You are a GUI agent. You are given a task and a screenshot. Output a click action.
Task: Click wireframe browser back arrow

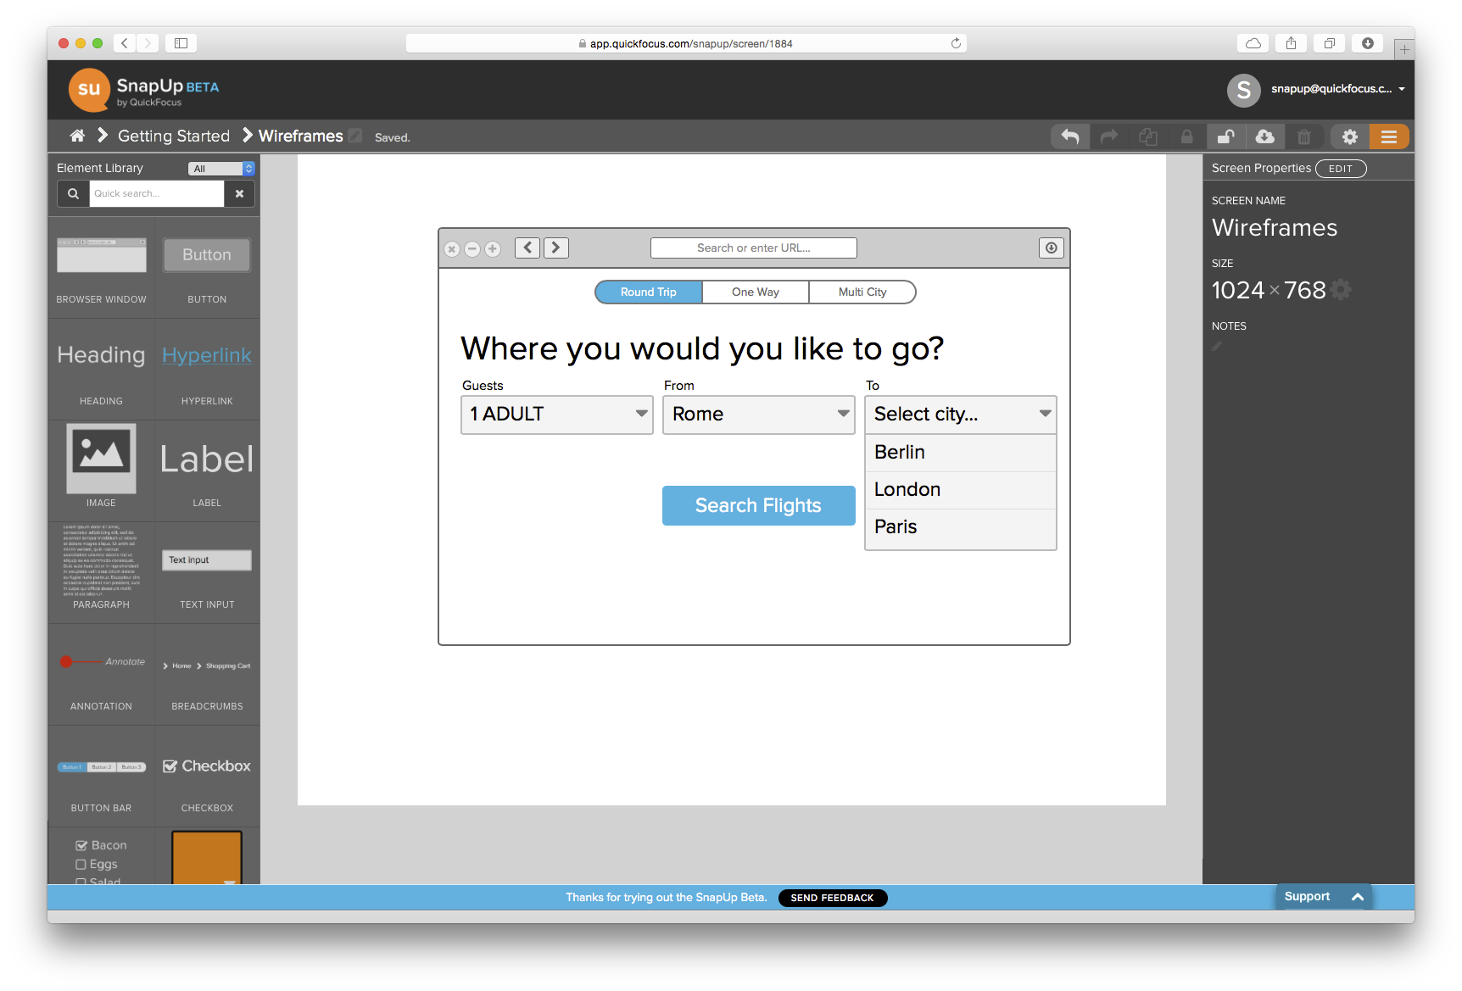coord(527,248)
